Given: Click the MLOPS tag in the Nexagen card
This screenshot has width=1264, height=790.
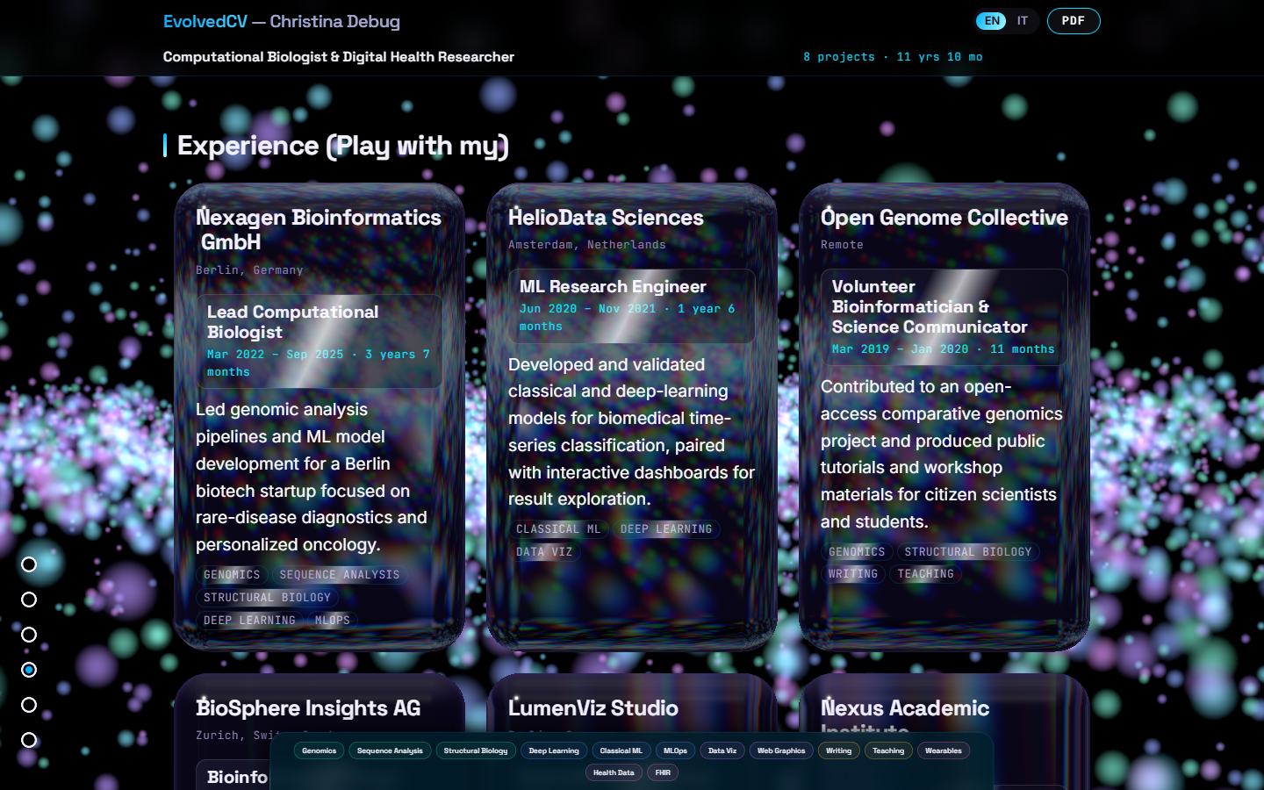Looking at the screenshot, I should tap(333, 621).
